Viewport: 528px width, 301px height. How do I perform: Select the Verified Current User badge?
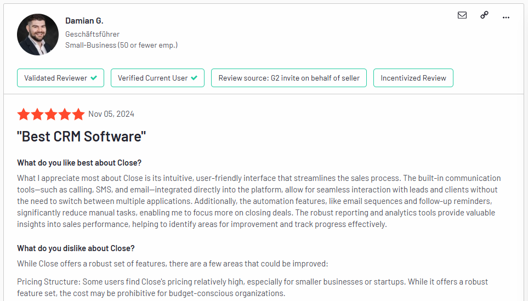[x=157, y=78]
